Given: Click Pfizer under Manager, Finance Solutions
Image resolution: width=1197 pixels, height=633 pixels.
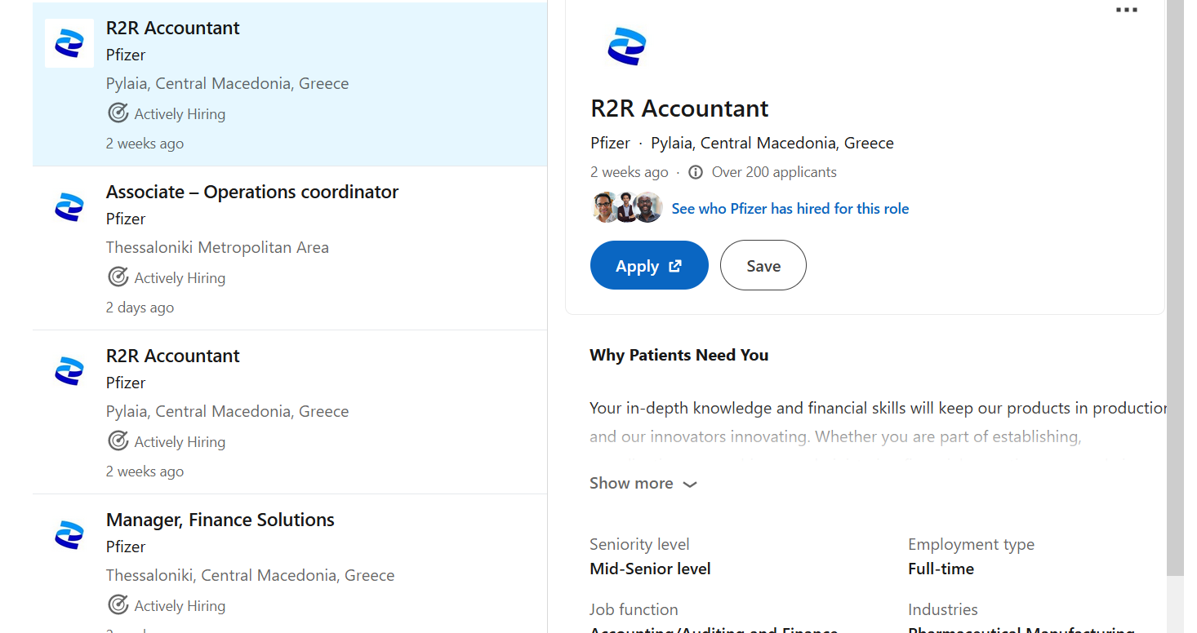Looking at the screenshot, I should tap(126, 547).
